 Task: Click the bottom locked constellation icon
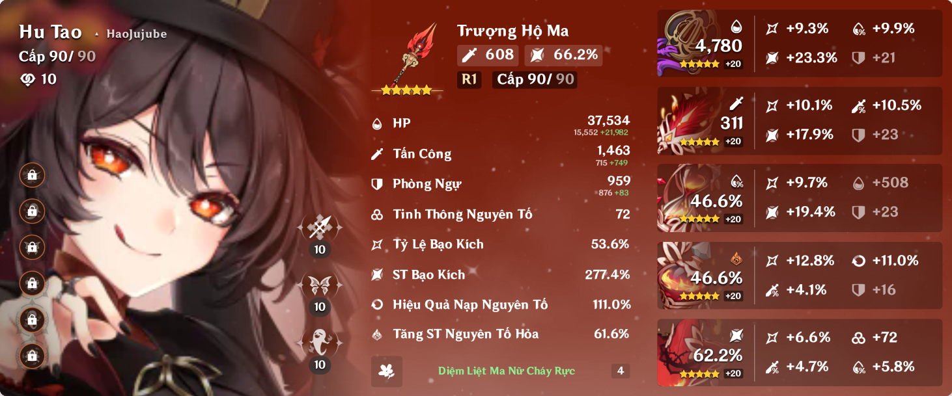(x=32, y=356)
